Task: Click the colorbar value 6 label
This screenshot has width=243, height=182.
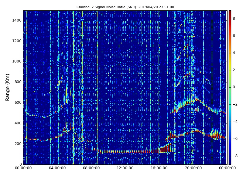Action: pos(234,36)
